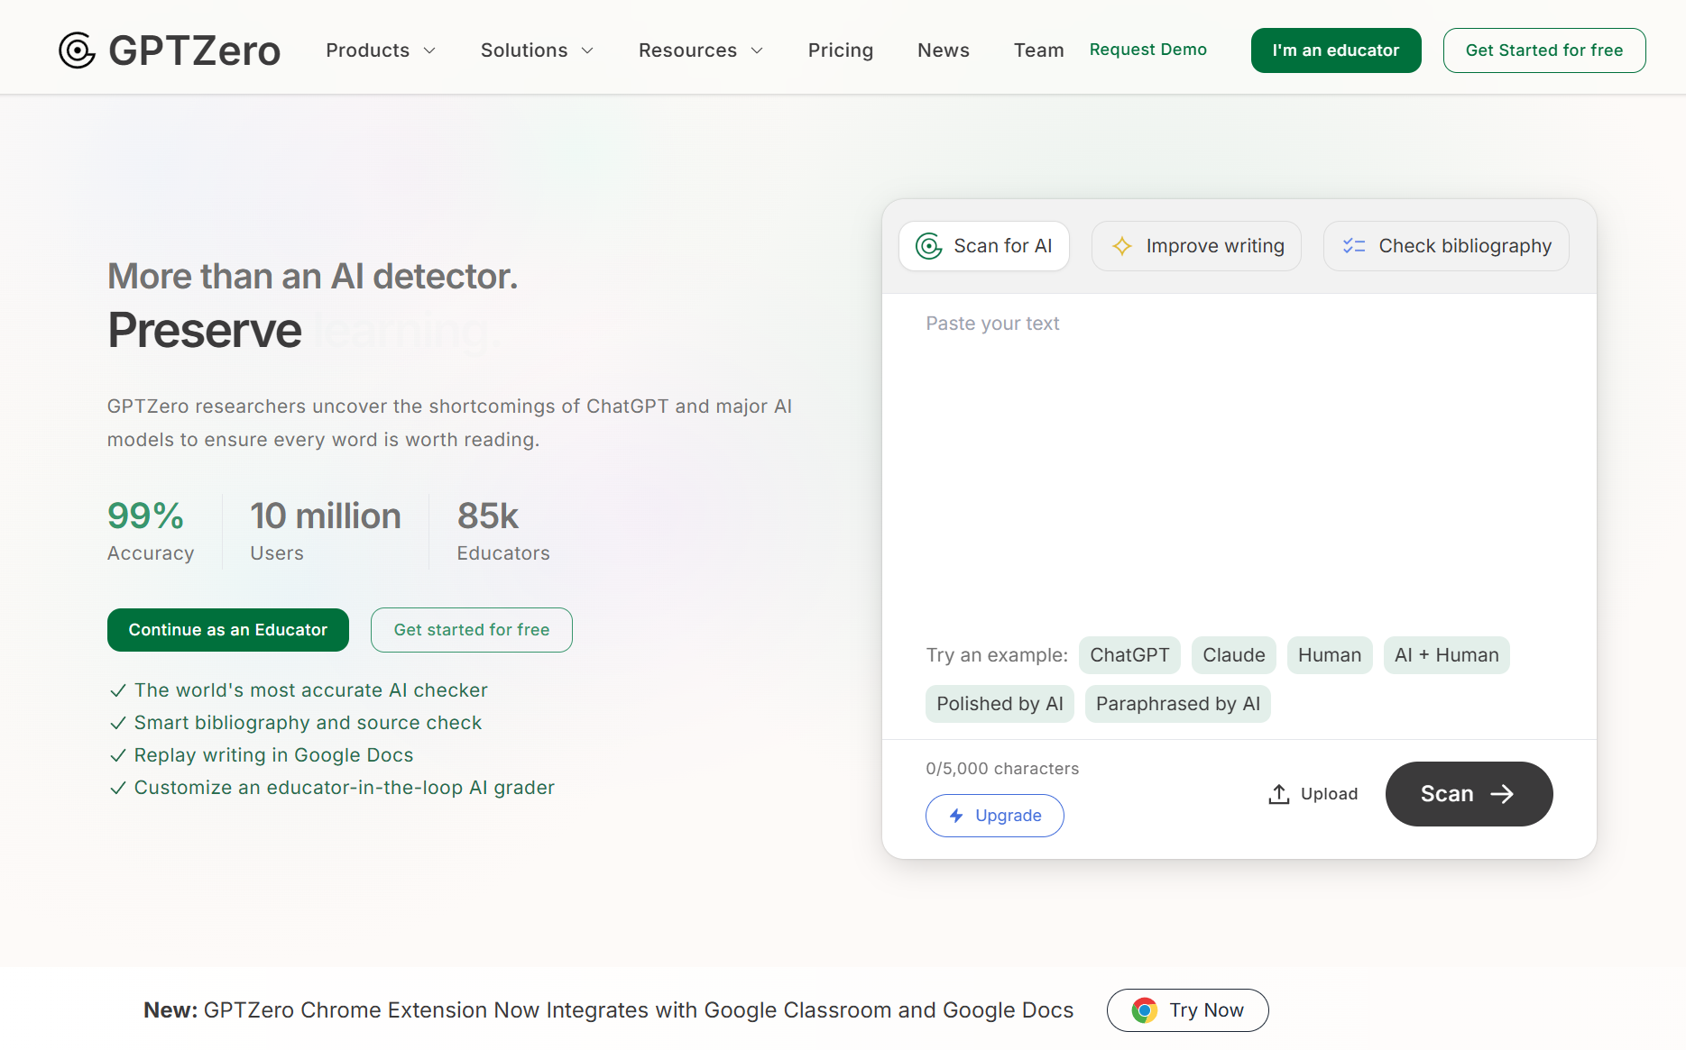1686x1050 pixels.
Task: Switch to the Check bibliography tab
Action: point(1445,246)
